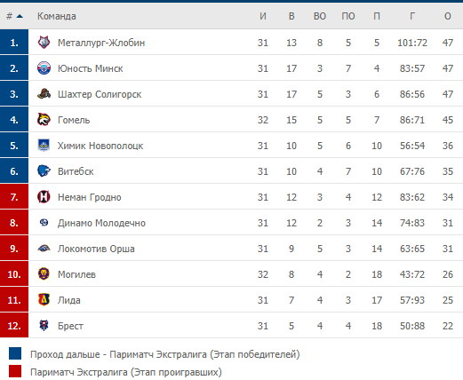Viewport: 463px width, 380px height.
Task: Sort the table by rank arrow
Action: [20, 16]
